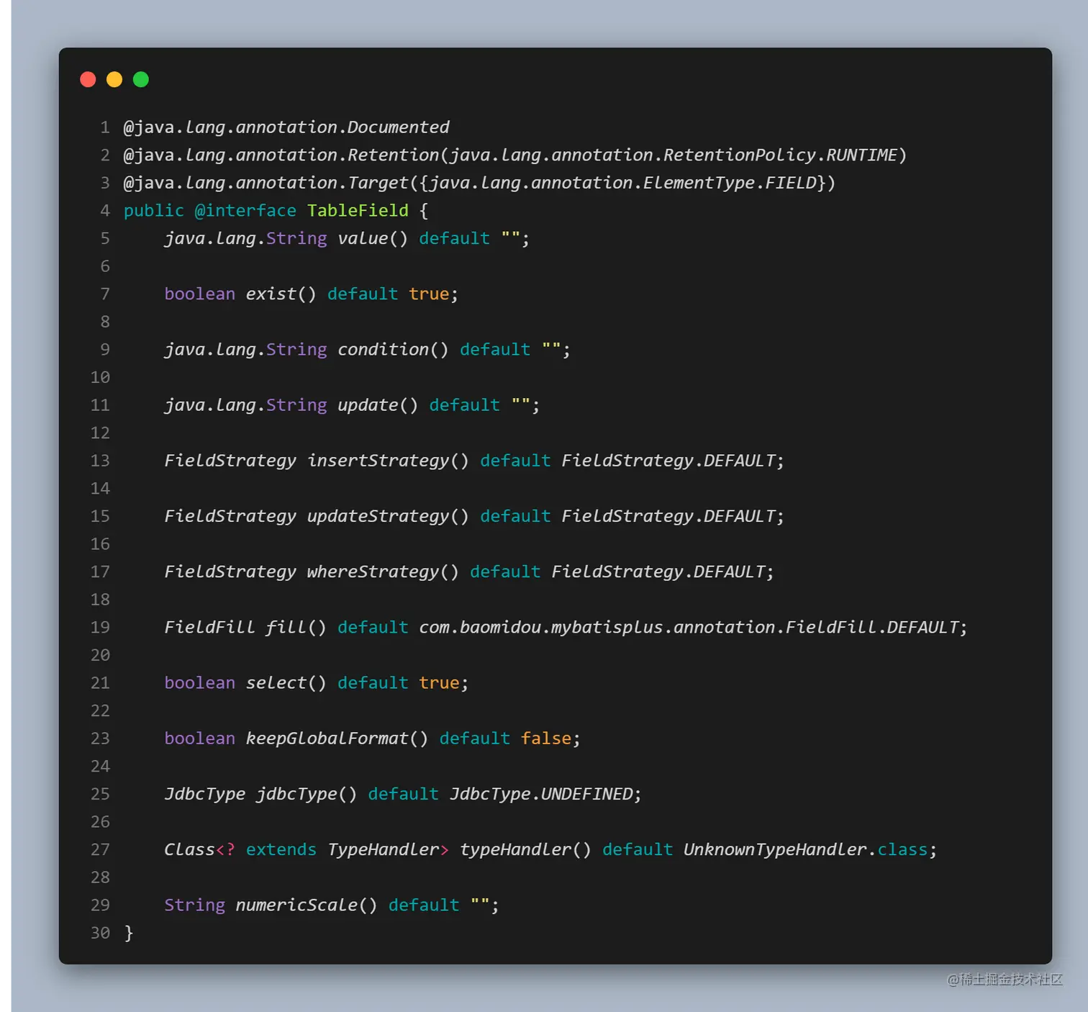1088x1012 pixels.
Task: Click 'JdbcType.UNDEFINED' default value
Action: [x=541, y=794]
